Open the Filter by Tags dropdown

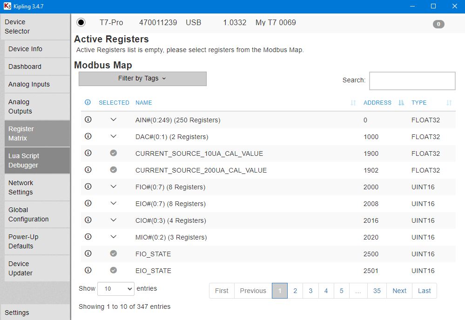(142, 79)
